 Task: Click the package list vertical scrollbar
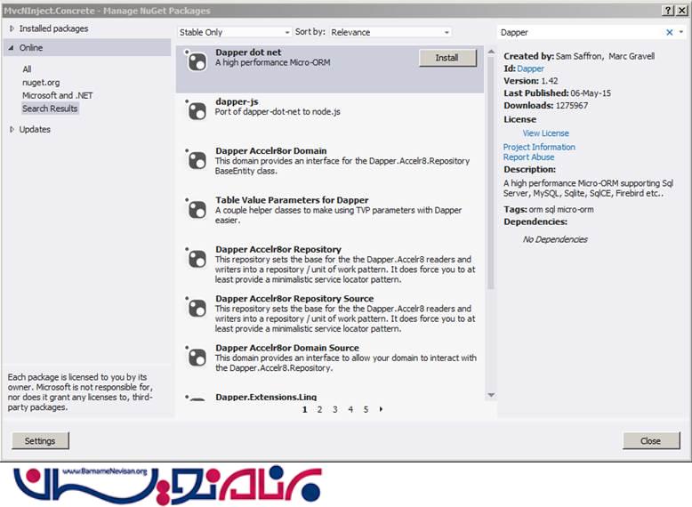(x=491, y=222)
